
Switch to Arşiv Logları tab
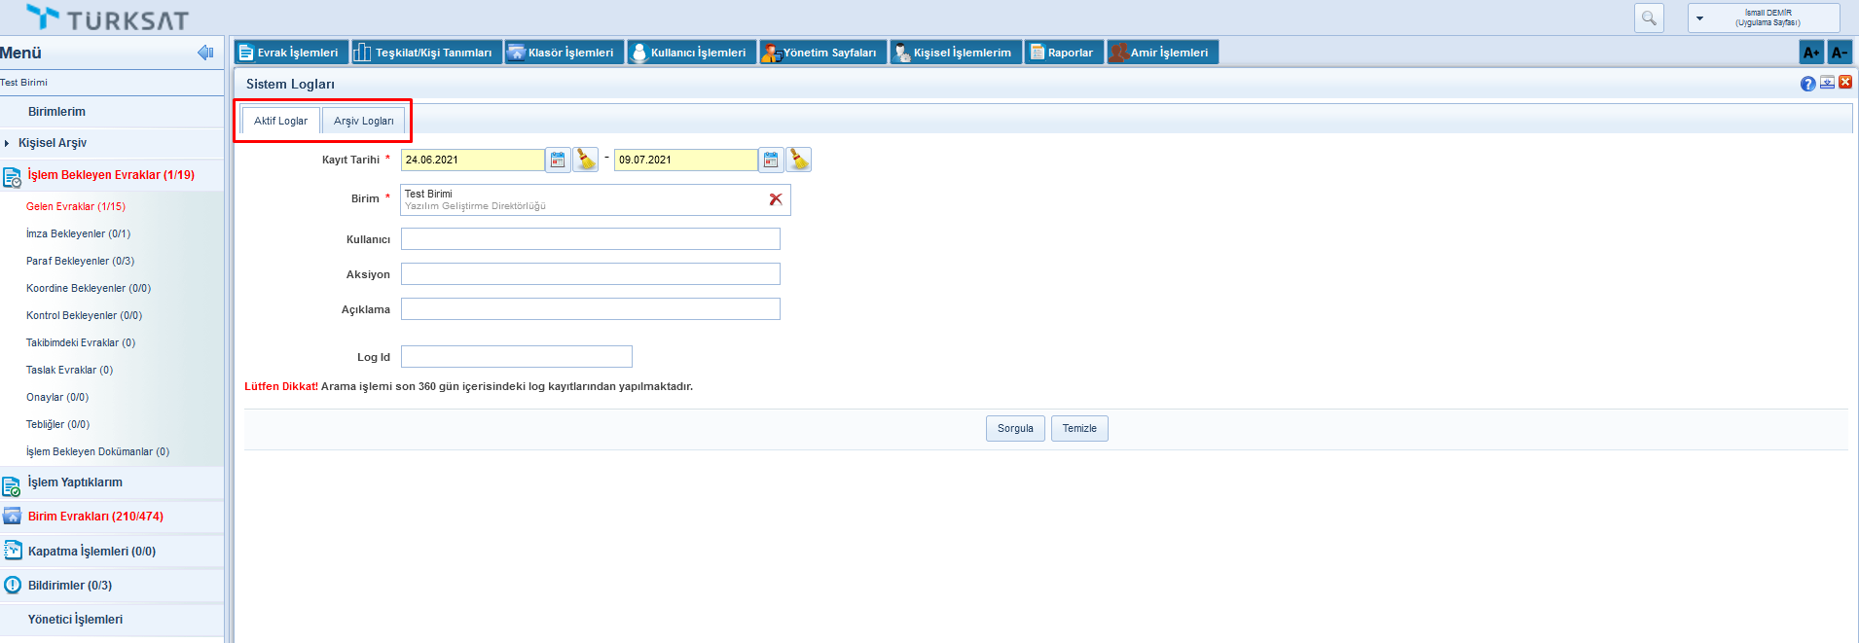363,121
